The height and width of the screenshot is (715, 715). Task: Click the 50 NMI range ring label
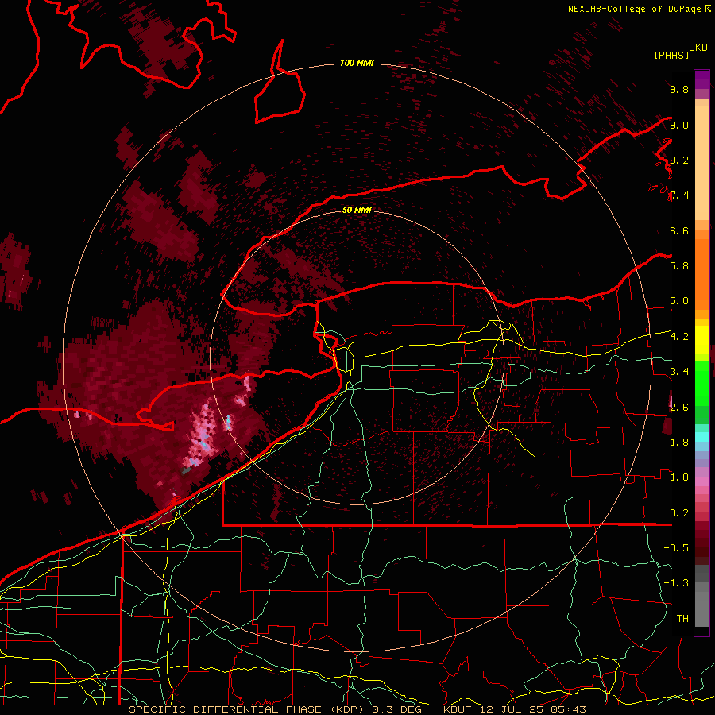pyautogui.click(x=357, y=210)
